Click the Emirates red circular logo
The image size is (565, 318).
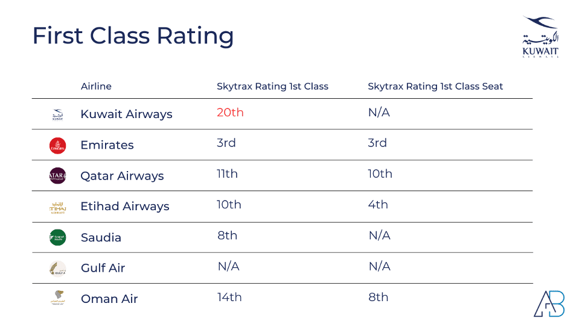click(58, 146)
